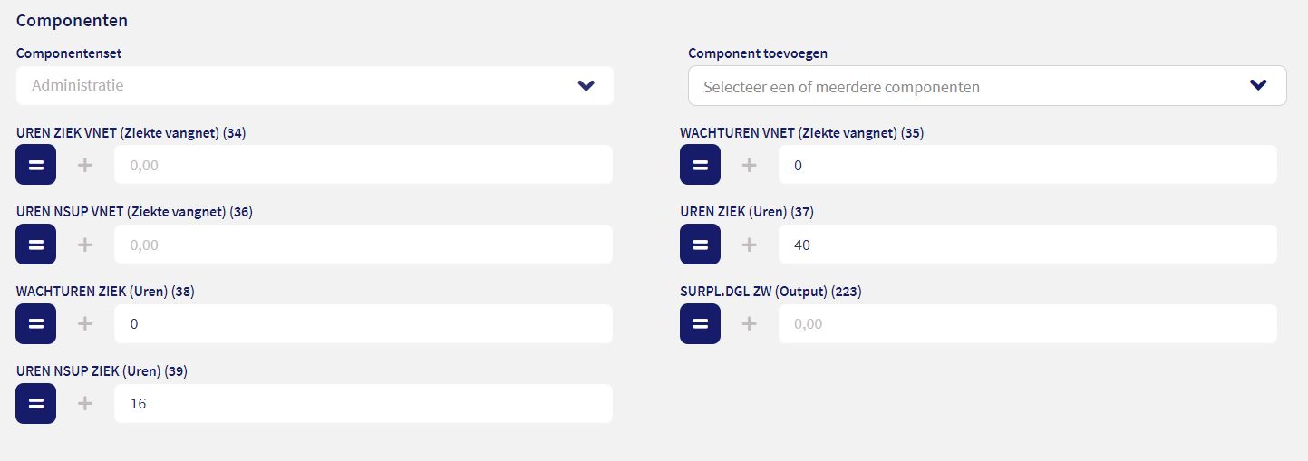Click equals icon for UREN NSUP VNET (36)

click(x=36, y=245)
